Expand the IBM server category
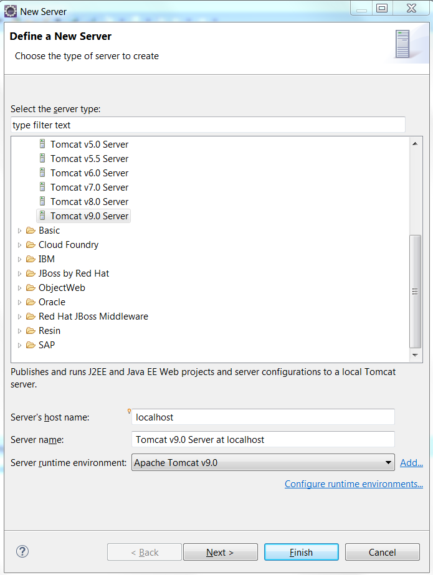 pyautogui.click(x=19, y=259)
